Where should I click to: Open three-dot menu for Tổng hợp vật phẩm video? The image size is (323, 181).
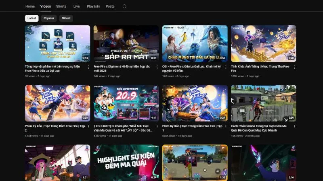88,67
